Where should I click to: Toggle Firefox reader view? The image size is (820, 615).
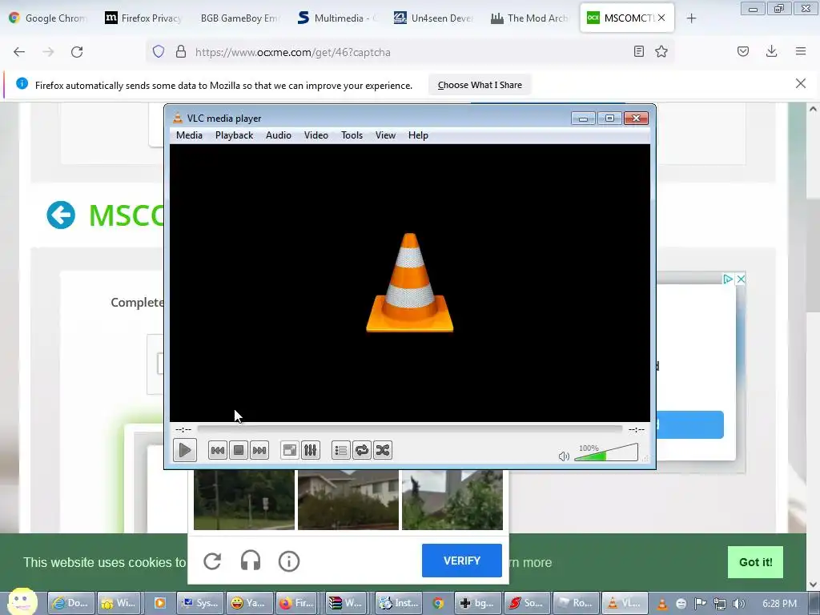(x=638, y=51)
